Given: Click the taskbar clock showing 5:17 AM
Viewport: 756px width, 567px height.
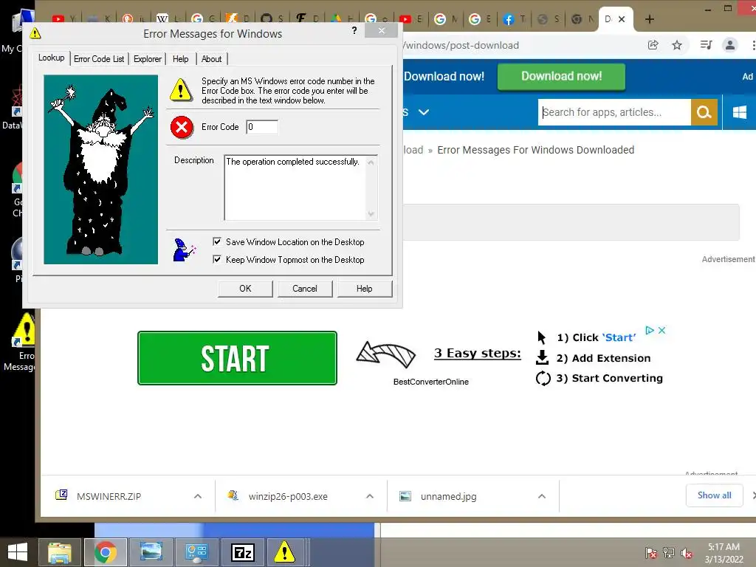Looking at the screenshot, I should click(724, 553).
